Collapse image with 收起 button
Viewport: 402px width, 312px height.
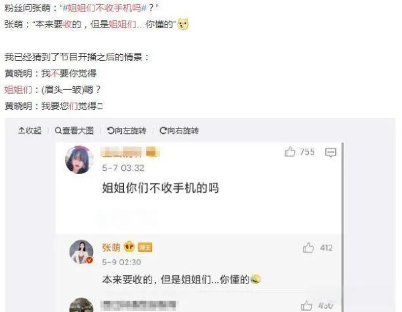pyautogui.click(x=29, y=131)
